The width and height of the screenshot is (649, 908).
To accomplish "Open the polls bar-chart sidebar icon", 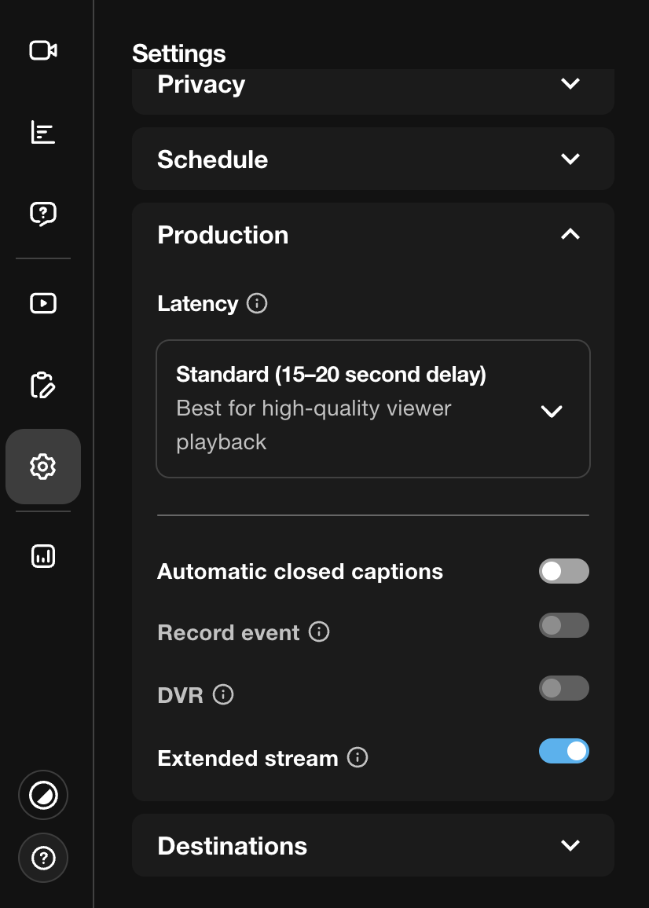I will point(43,132).
